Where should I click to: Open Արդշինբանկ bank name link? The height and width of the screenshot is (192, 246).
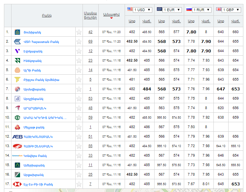(x=34, y=99)
